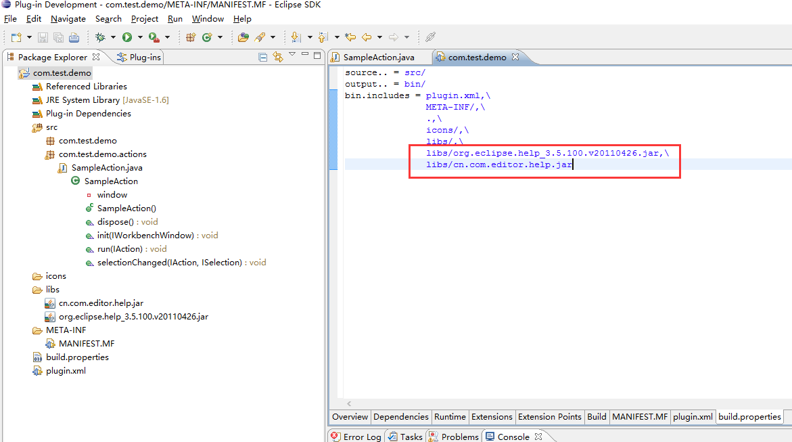Select cn.com.editor.help.jar in the libs folder
The width and height of the screenshot is (792, 442).
101,303
